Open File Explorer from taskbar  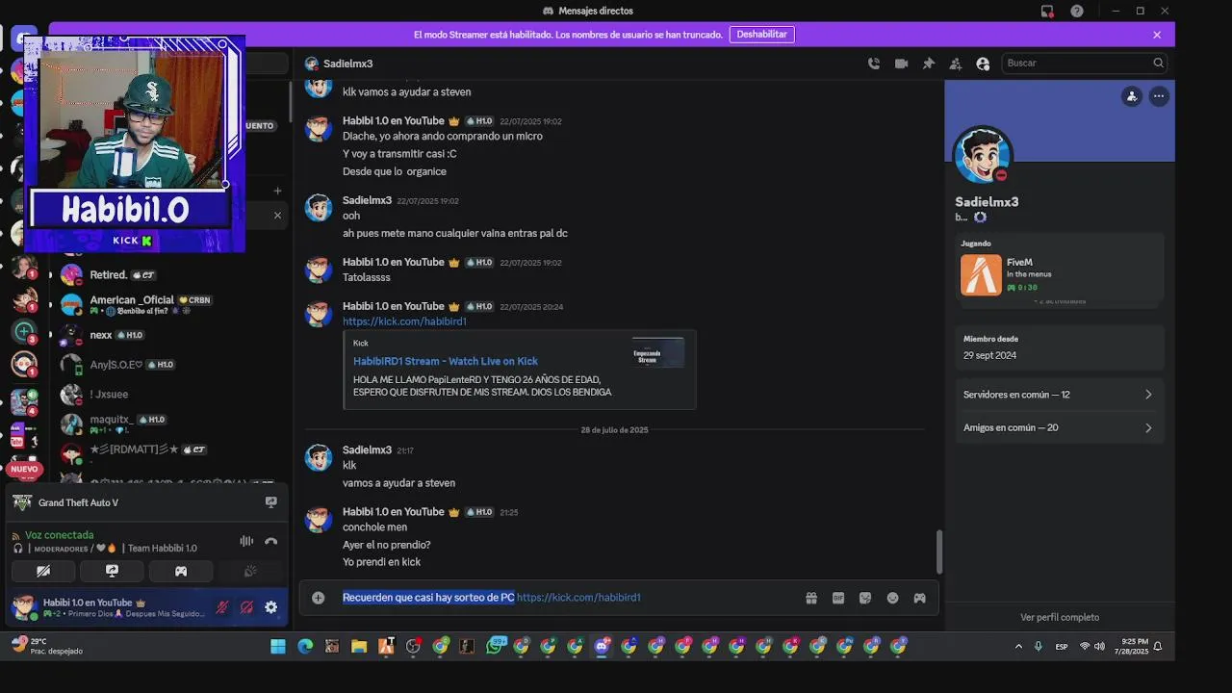coord(359,647)
